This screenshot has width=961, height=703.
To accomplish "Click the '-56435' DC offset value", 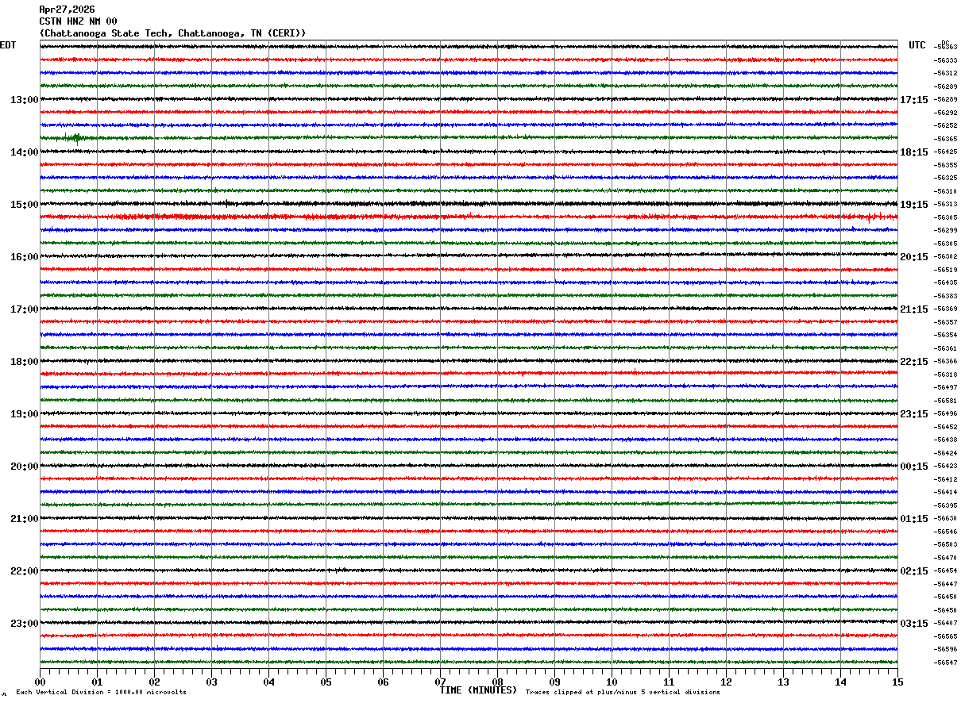I will [945, 282].
